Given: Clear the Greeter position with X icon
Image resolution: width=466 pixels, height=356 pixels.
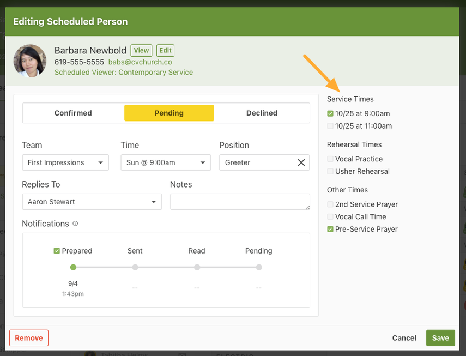Looking at the screenshot, I should (x=301, y=162).
